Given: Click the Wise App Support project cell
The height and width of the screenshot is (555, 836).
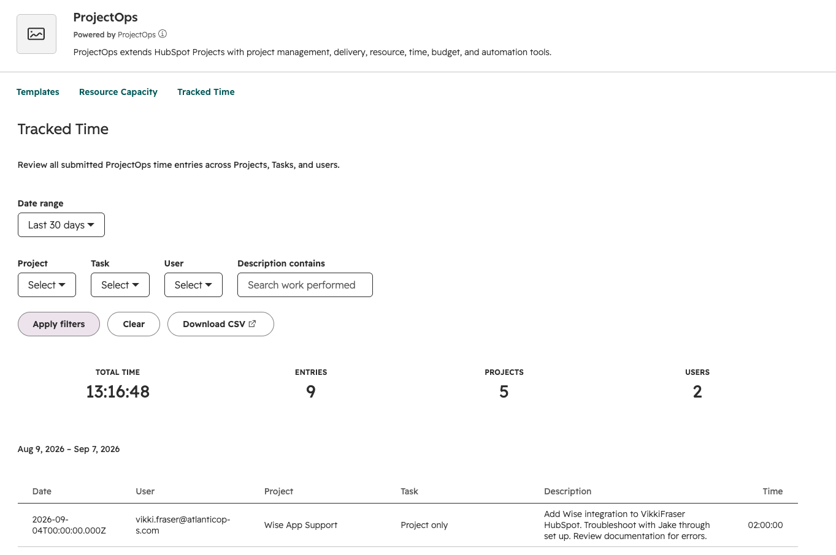Looking at the screenshot, I should [301, 525].
